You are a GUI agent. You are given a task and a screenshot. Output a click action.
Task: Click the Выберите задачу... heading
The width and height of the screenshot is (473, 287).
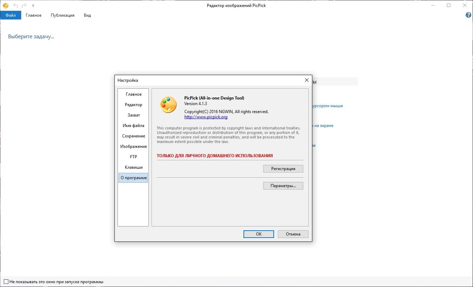coord(31,37)
